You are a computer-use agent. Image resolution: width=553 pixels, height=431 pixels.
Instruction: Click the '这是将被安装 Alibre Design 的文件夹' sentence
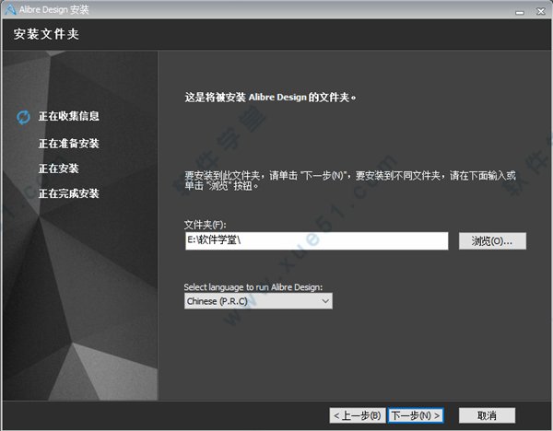tap(270, 98)
